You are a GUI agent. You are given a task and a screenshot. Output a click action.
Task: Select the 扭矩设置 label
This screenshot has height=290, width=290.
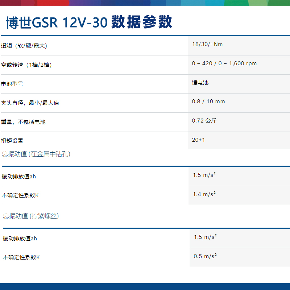tap(12, 141)
